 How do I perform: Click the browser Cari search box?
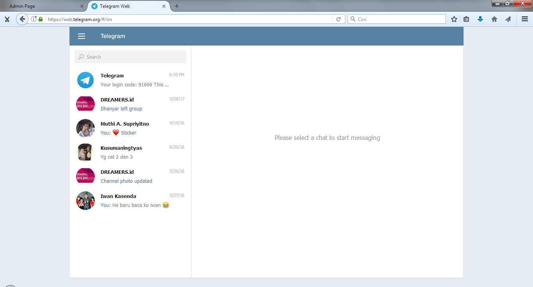(400, 19)
